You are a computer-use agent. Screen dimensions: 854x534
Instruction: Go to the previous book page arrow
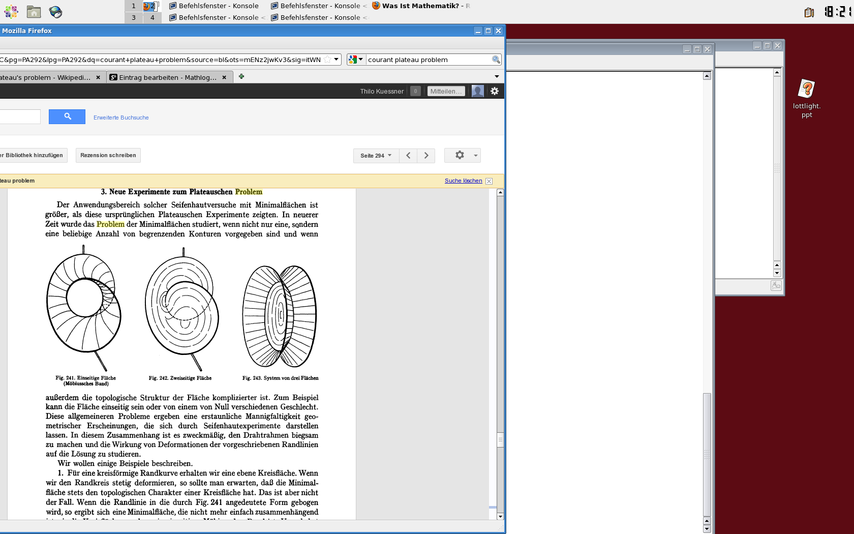click(x=408, y=156)
